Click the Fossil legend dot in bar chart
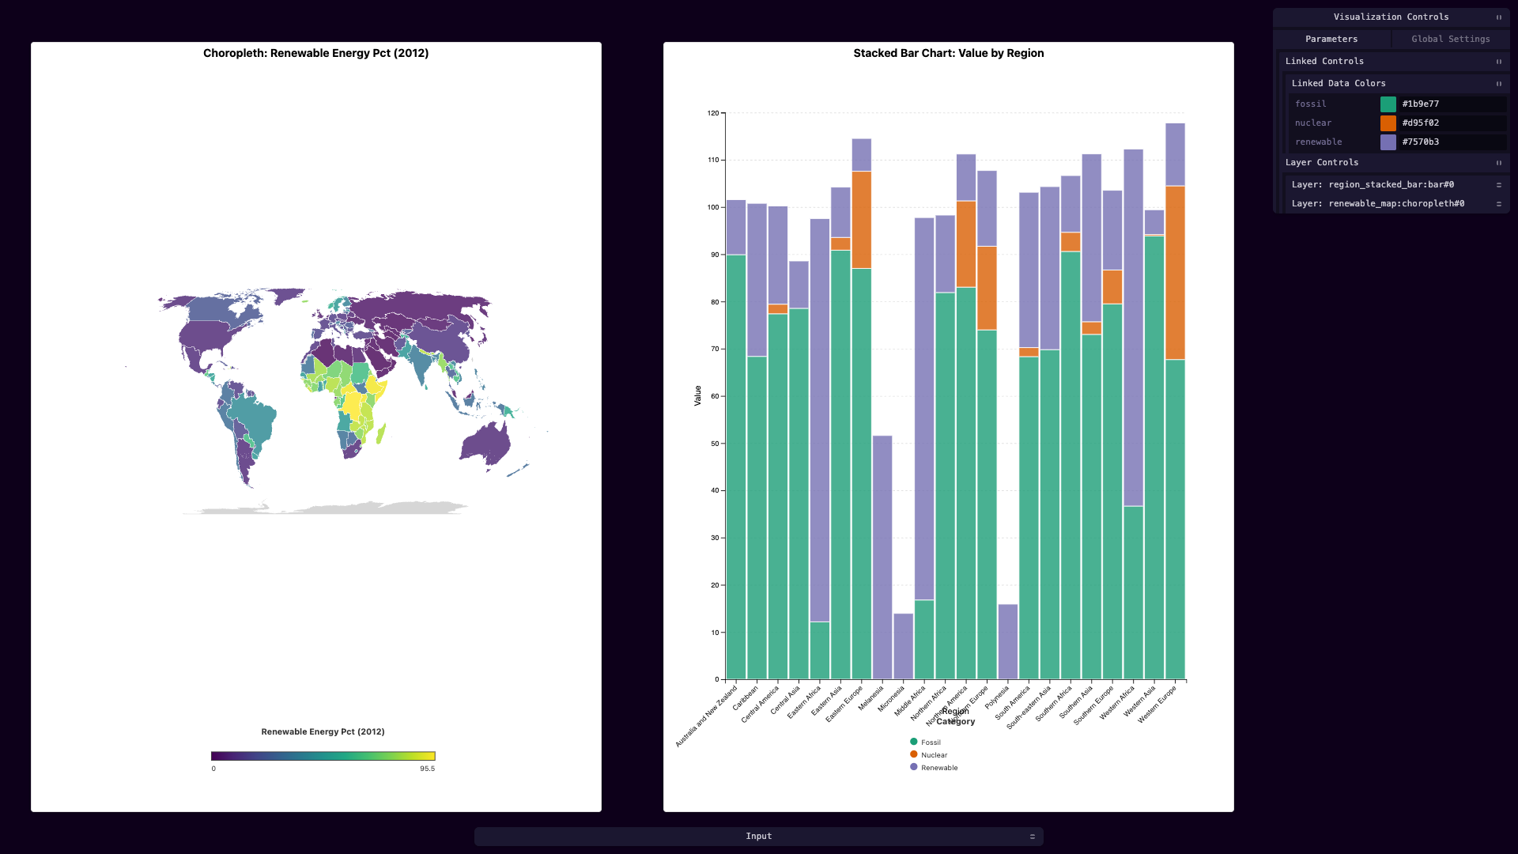The width and height of the screenshot is (1518, 854). click(x=914, y=742)
